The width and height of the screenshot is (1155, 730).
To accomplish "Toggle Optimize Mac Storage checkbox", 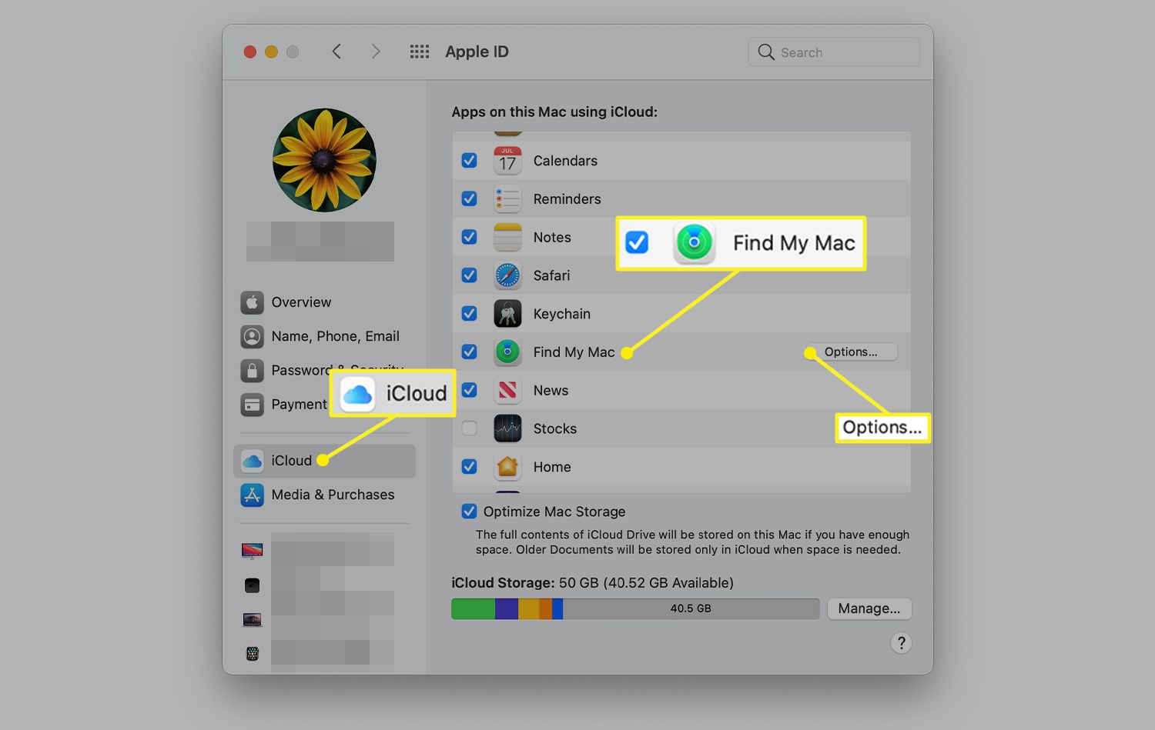I will pos(469,511).
